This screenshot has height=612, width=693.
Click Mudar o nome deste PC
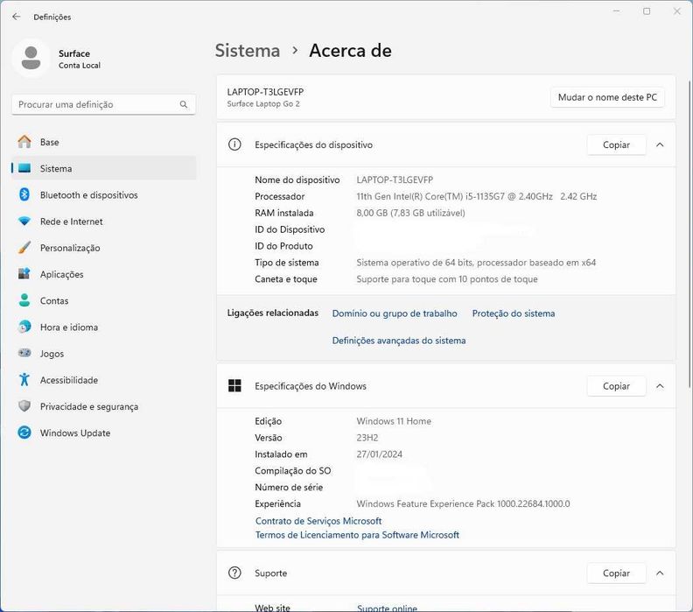607,97
